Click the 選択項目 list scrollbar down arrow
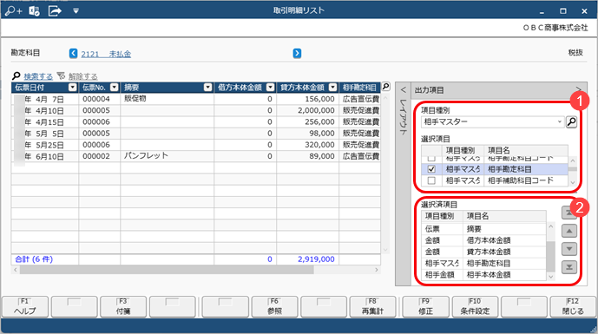Image resolution: width=598 pixels, height=334 pixels. 573,183
